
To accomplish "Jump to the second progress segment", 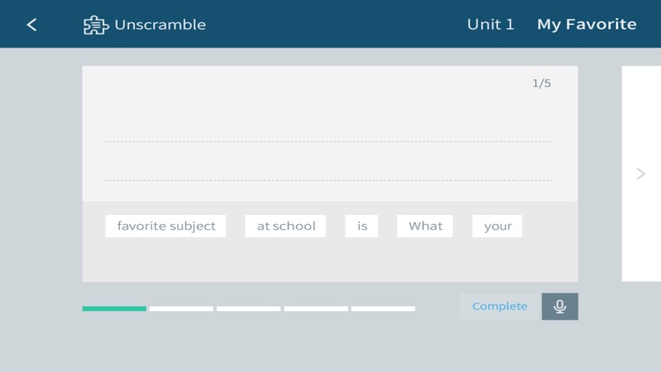I will 182,309.
